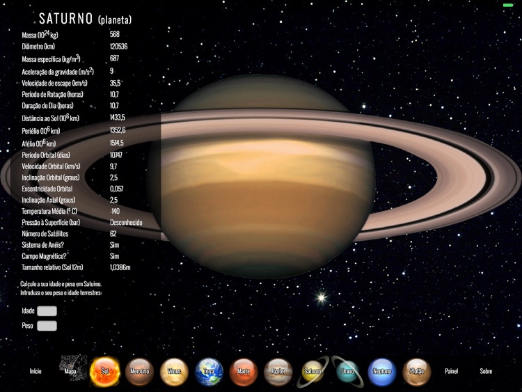The height and width of the screenshot is (392, 522).
Task: Click the Período de Rotação (horas) label
Action: tap(52, 94)
